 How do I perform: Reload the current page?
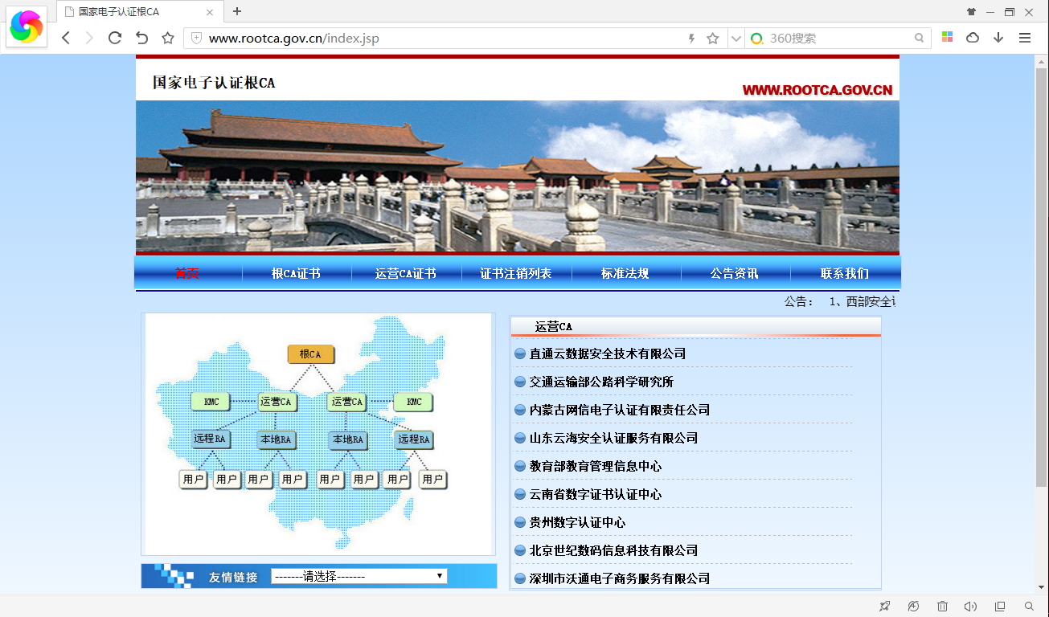[x=115, y=37]
